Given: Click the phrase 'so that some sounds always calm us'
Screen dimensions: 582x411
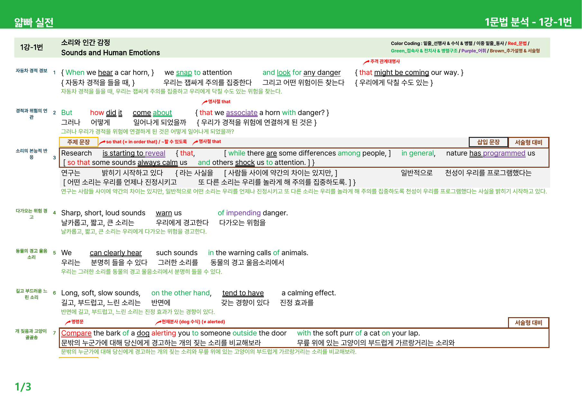Looking at the screenshot, I should (127, 163).
